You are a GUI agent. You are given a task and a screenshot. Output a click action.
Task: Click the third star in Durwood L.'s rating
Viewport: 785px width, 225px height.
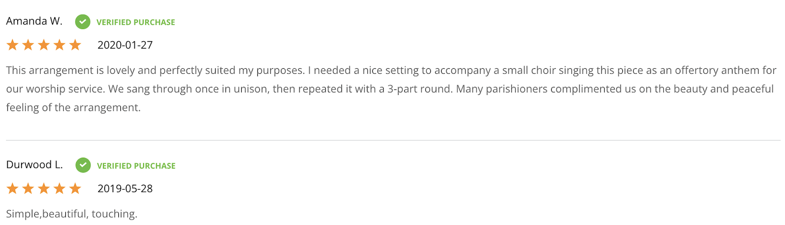coord(44,189)
